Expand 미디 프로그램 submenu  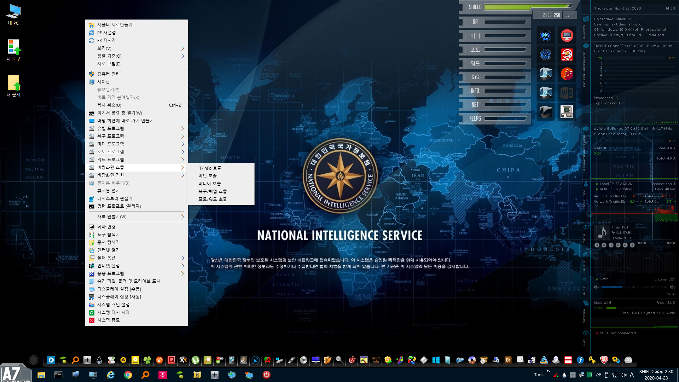click(137, 144)
